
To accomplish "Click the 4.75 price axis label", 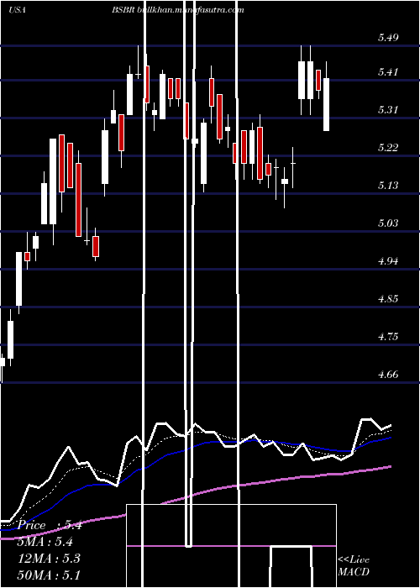I will (x=388, y=336).
